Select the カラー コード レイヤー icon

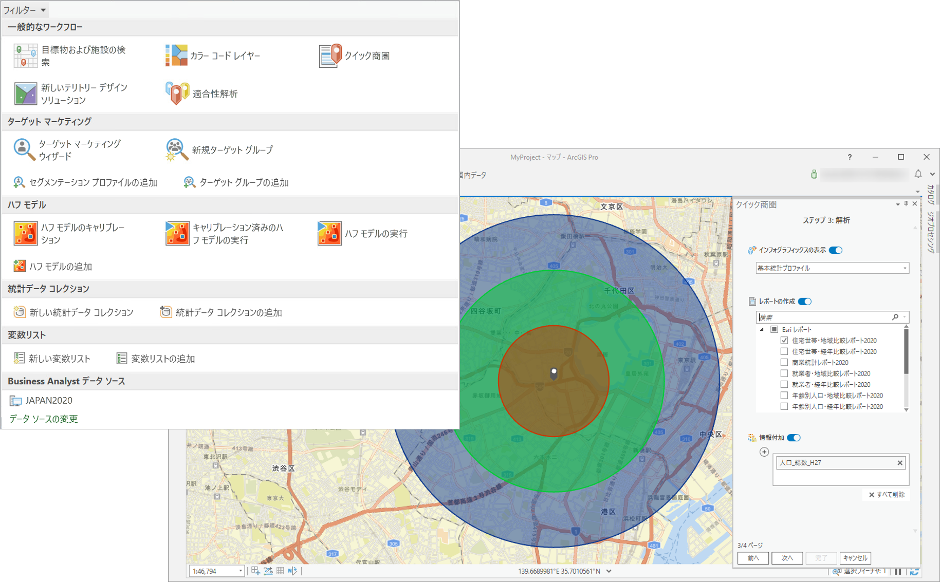pos(176,55)
